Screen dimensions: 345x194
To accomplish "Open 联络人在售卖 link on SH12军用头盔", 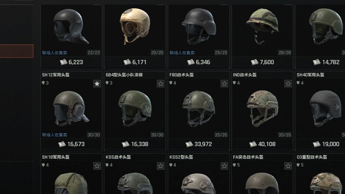I will click(55, 135).
